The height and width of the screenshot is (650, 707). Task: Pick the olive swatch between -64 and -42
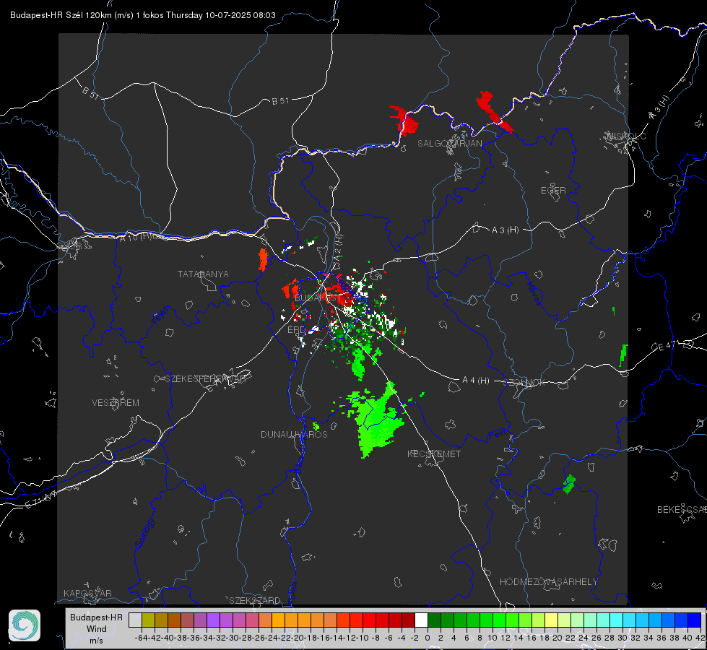pyautogui.click(x=148, y=620)
